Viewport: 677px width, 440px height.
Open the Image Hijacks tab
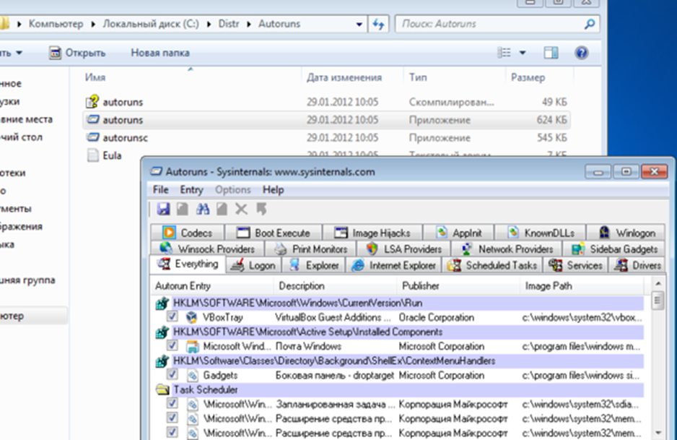(372, 233)
